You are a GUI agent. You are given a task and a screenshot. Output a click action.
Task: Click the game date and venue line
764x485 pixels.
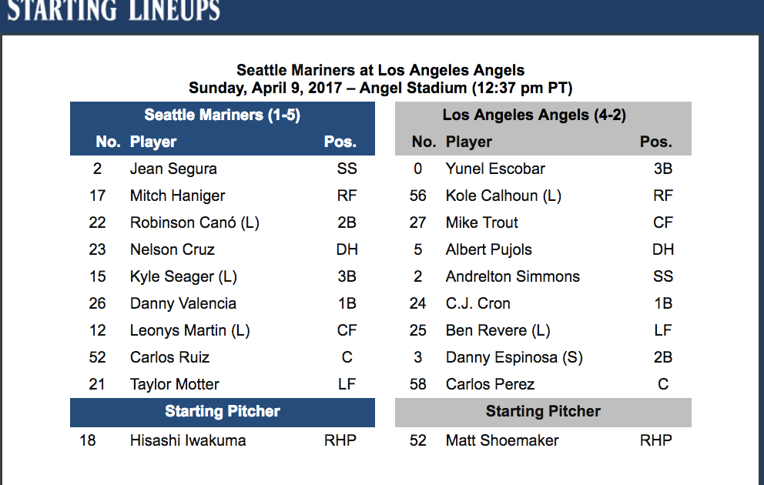point(380,88)
